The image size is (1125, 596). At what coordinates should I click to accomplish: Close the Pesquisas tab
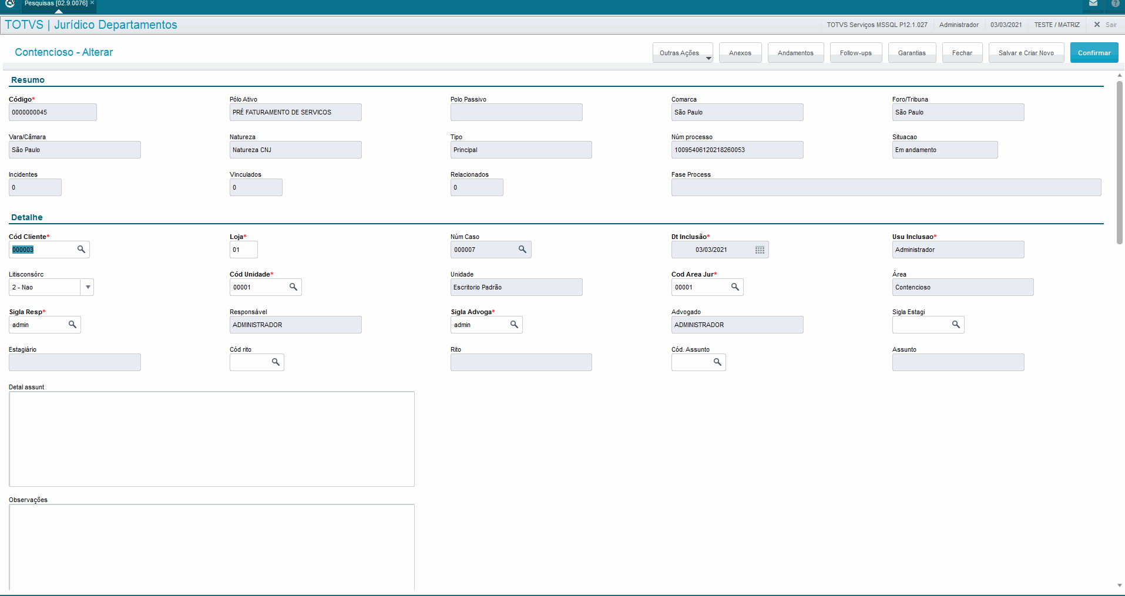tap(92, 3)
